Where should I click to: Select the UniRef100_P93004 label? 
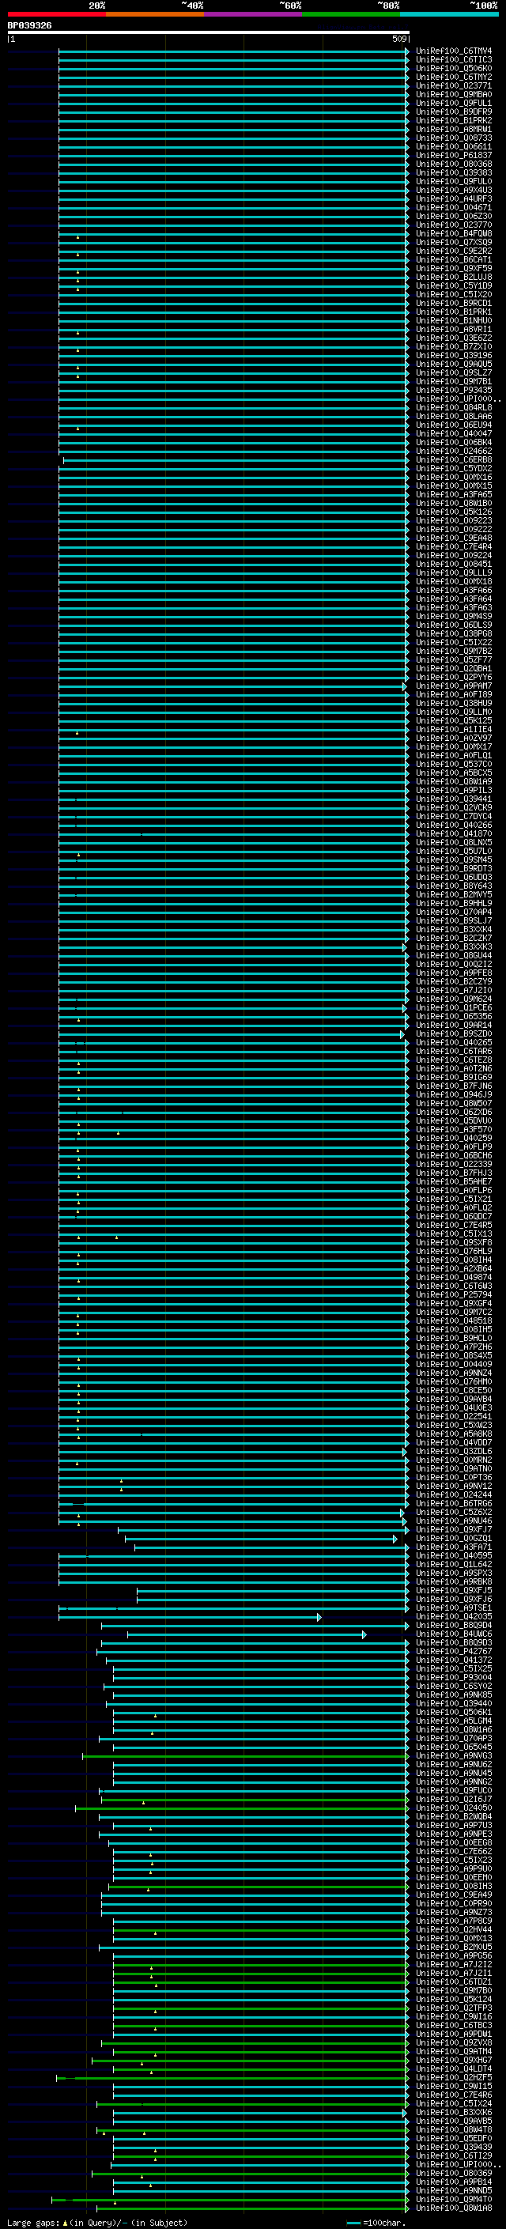454,1677
